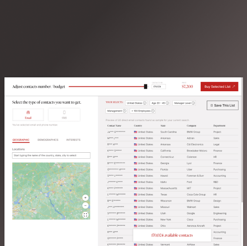This screenshot has height=246, width=247.
Task: Remove the Management filter chip
Action: tap(124, 111)
